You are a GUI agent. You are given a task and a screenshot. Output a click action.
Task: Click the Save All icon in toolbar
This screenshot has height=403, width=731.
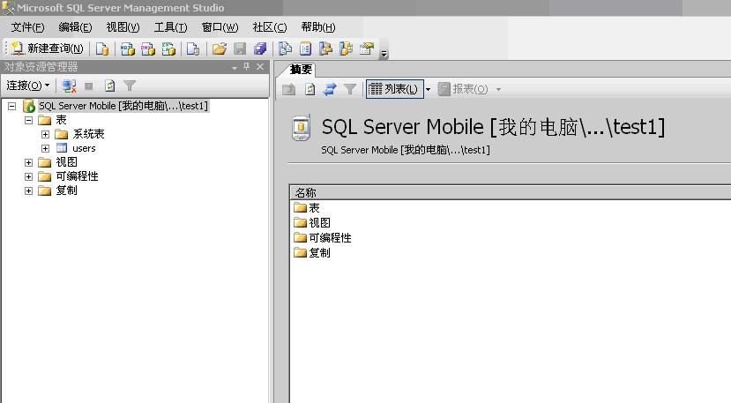(x=259, y=49)
